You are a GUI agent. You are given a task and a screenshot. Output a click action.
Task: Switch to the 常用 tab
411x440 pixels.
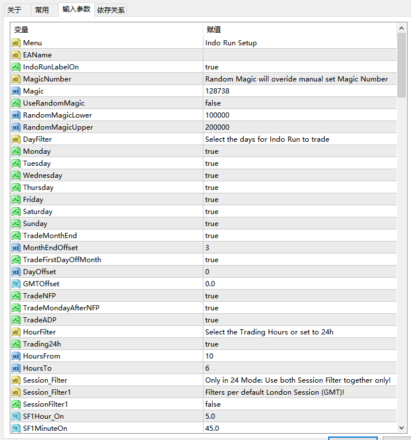42,10
